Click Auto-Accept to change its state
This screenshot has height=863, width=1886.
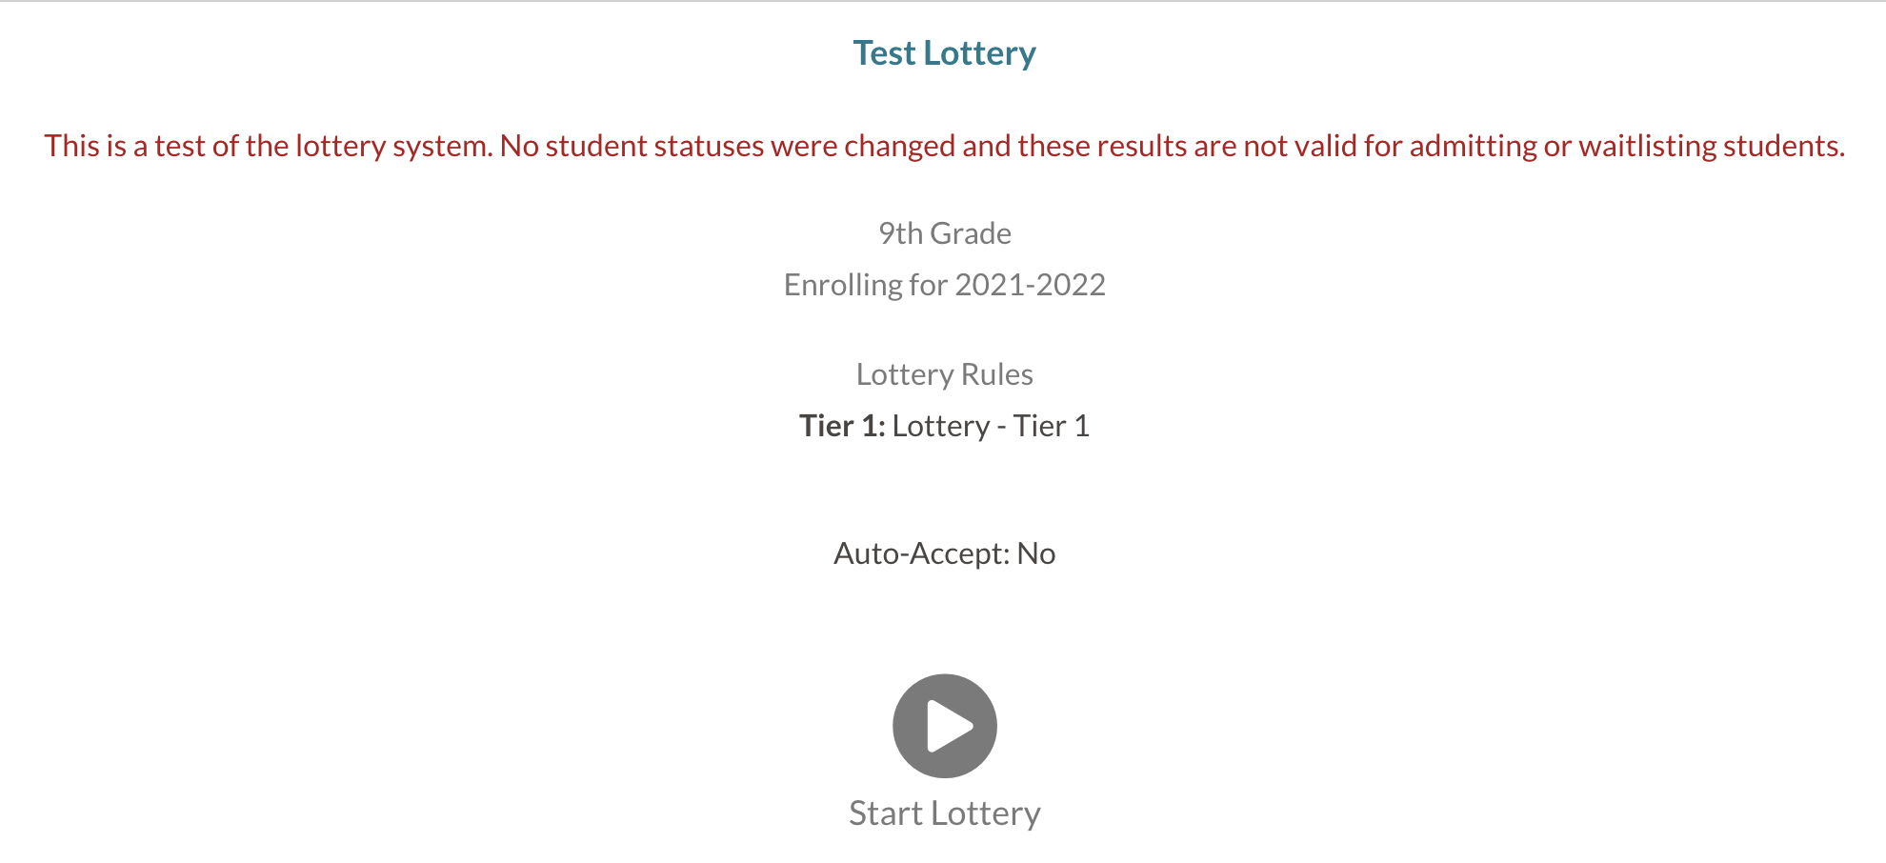coord(944,552)
